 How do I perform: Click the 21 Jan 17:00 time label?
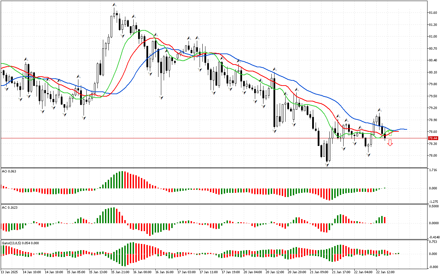[340, 272]
